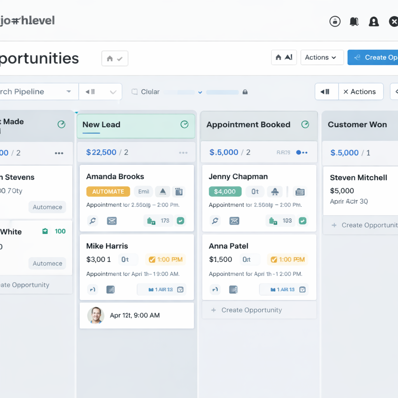
Task: Click the lock icon in filter bar
Action: 245,92
